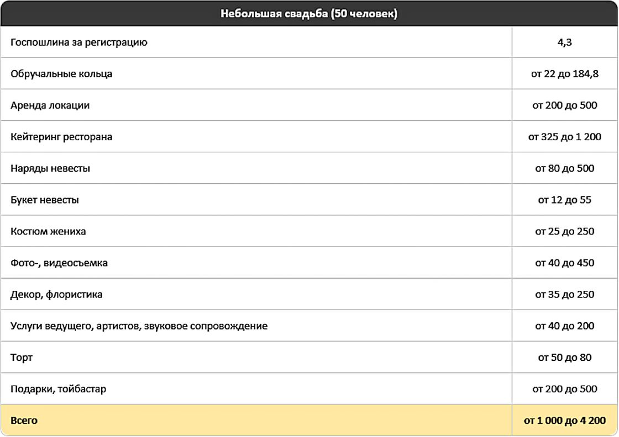619x437 pixels.
Task: Select the "Костюм жениха" row label
Action: (48, 231)
